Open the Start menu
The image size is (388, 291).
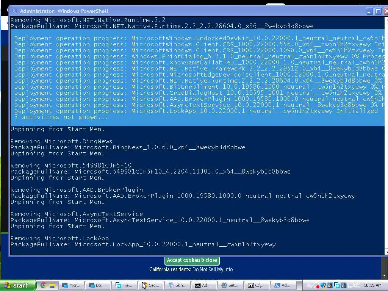coord(18,285)
